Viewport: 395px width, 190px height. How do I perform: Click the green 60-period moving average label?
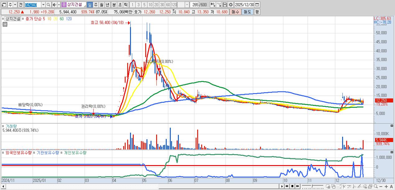click(62, 19)
